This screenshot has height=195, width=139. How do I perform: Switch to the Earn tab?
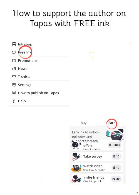(x=112, y=123)
